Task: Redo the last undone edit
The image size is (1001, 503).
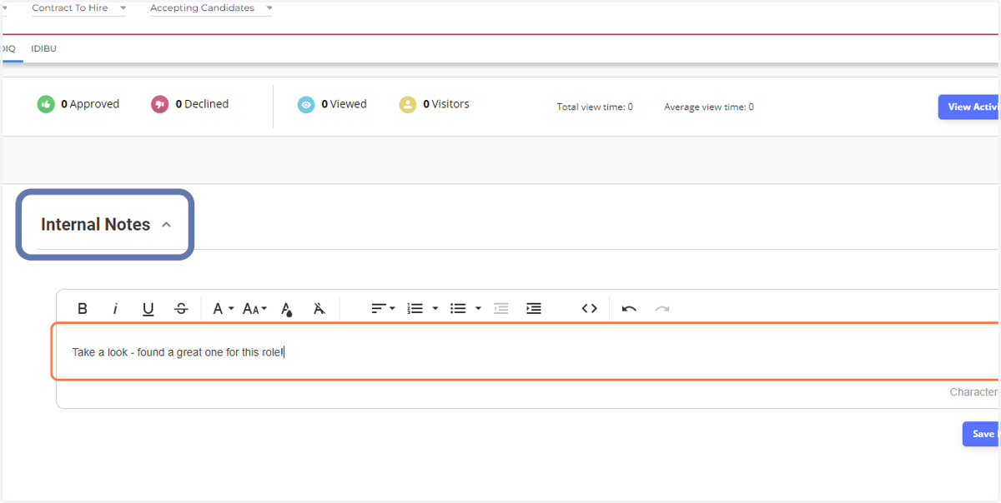Action: pos(661,308)
